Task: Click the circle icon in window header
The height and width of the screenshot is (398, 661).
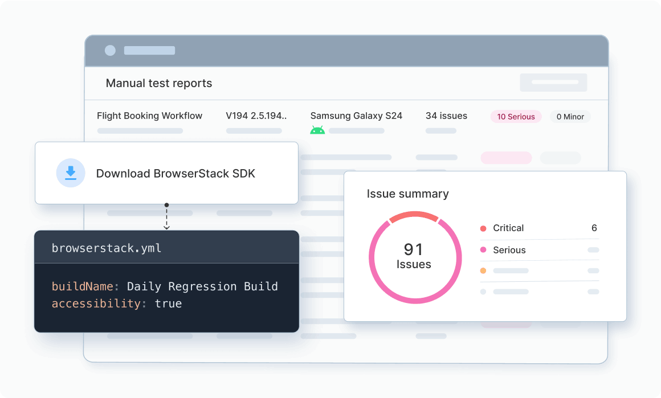Action: [x=110, y=51]
